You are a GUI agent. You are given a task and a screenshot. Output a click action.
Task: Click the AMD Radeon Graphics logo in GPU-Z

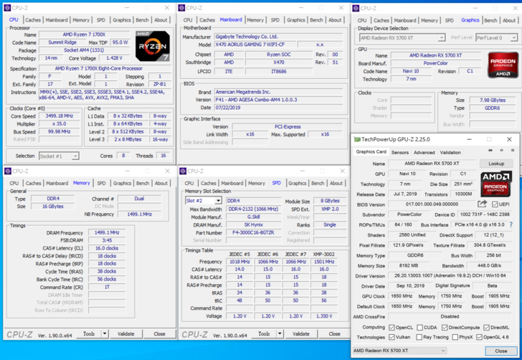pos(495,184)
